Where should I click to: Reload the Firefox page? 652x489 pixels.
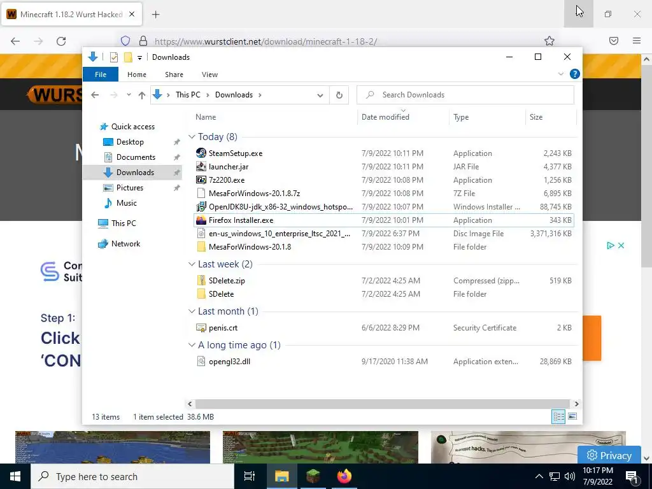point(61,41)
